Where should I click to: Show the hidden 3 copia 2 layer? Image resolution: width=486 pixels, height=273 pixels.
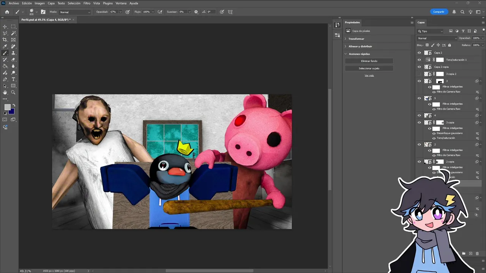[419, 74]
